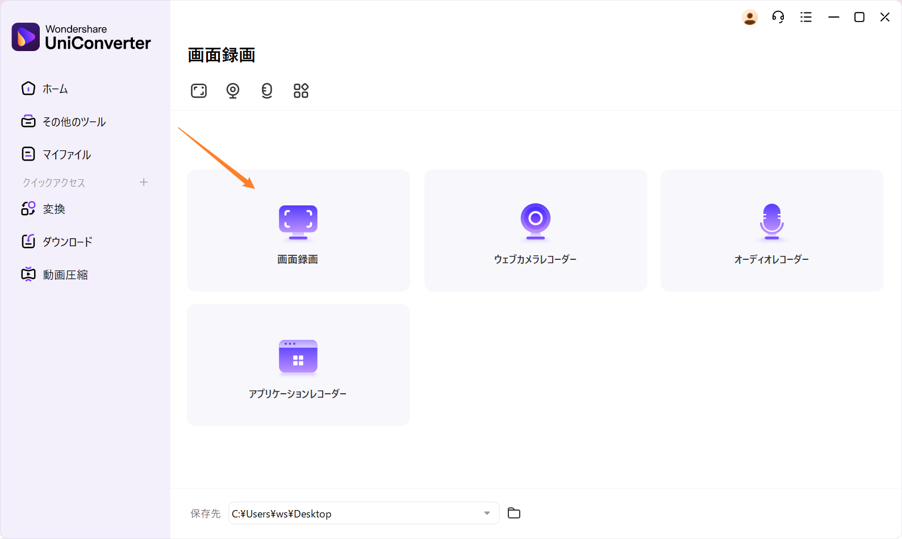Select the application recorder toolbar icon
The width and height of the screenshot is (902, 539).
(301, 91)
